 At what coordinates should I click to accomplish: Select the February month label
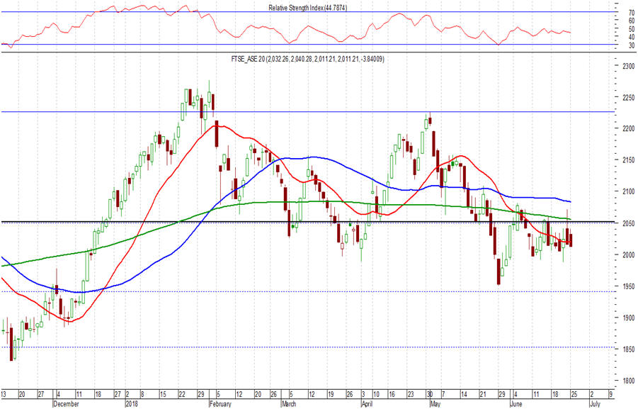point(220,404)
